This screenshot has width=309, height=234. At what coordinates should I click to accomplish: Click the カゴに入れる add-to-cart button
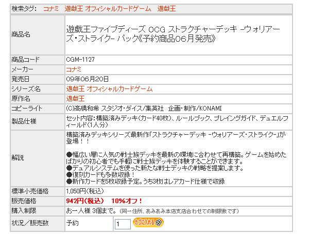[148, 222]
